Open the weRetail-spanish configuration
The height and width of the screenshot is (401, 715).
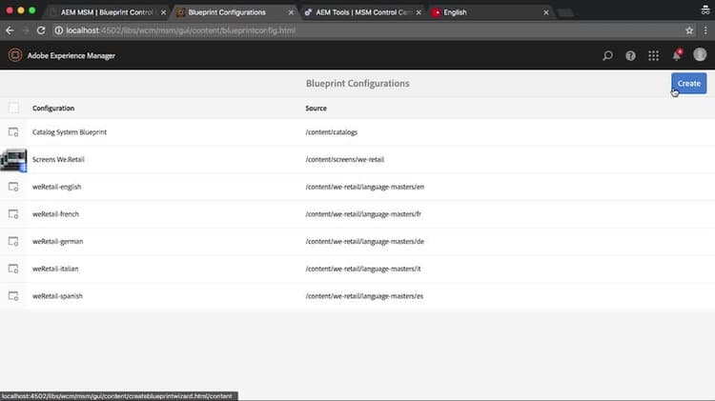[x=57, y=296]
